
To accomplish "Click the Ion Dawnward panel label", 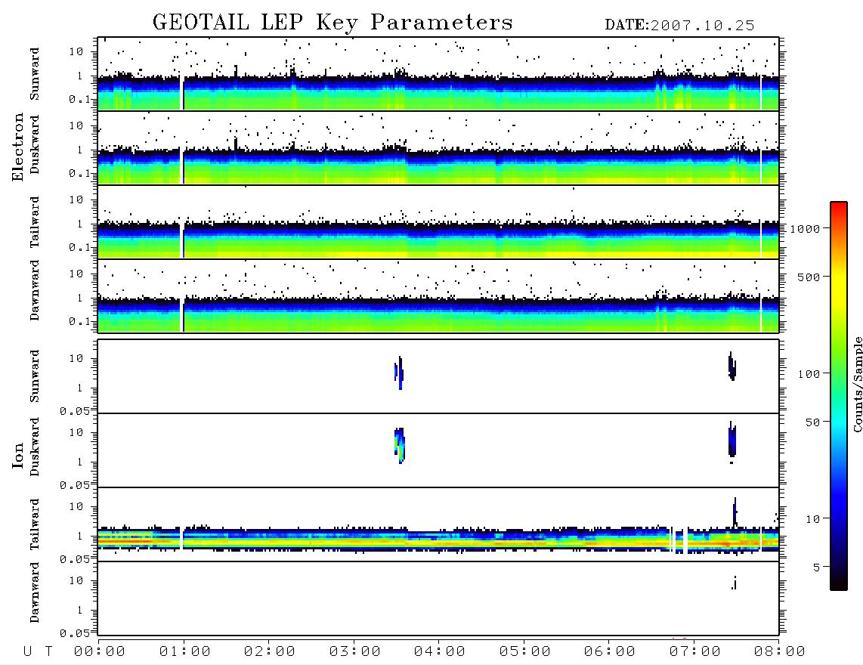I will click(35, 592).
